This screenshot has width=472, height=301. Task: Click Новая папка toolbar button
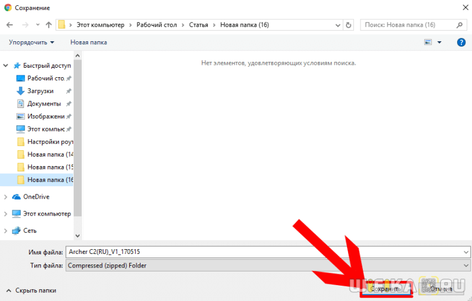[88, 42]
